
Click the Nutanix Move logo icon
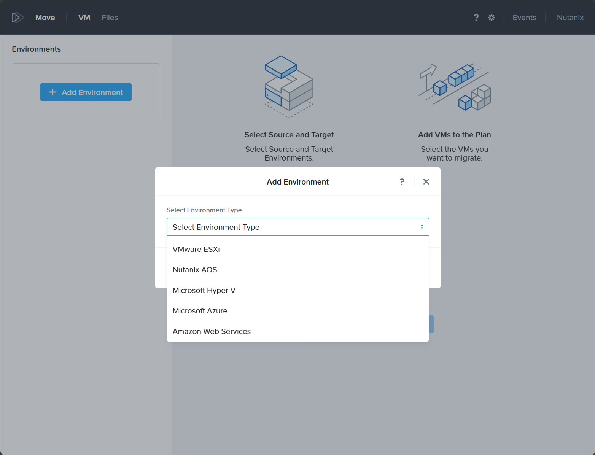click(17, 17)
